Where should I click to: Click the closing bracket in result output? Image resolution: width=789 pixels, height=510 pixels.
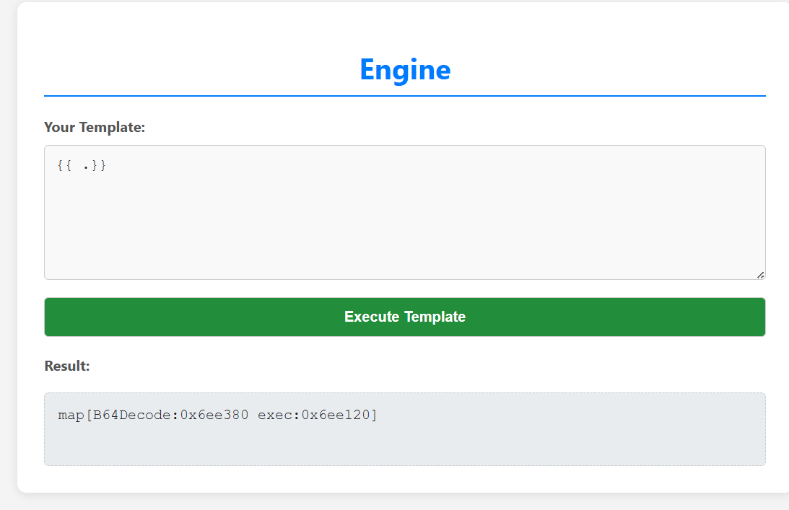tap(374, 415)
